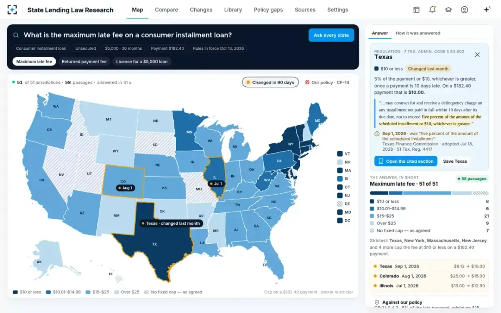Click the Unsecured chip
Viewport: 501px width, 313px height.
(86, 48)
